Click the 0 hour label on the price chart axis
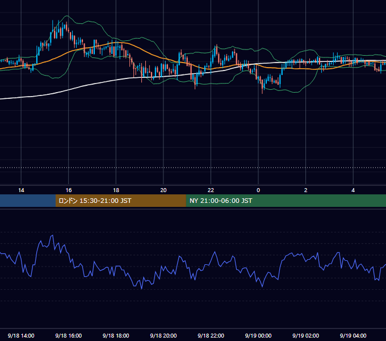 point(258,190)
